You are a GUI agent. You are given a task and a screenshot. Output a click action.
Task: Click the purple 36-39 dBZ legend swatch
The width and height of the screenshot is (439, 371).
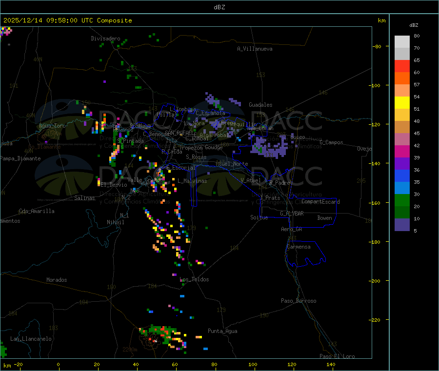(402, 164)
